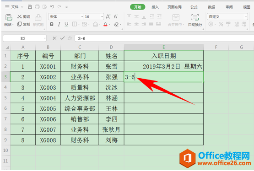Expand the quick access toolbar customization arrow

66,7
